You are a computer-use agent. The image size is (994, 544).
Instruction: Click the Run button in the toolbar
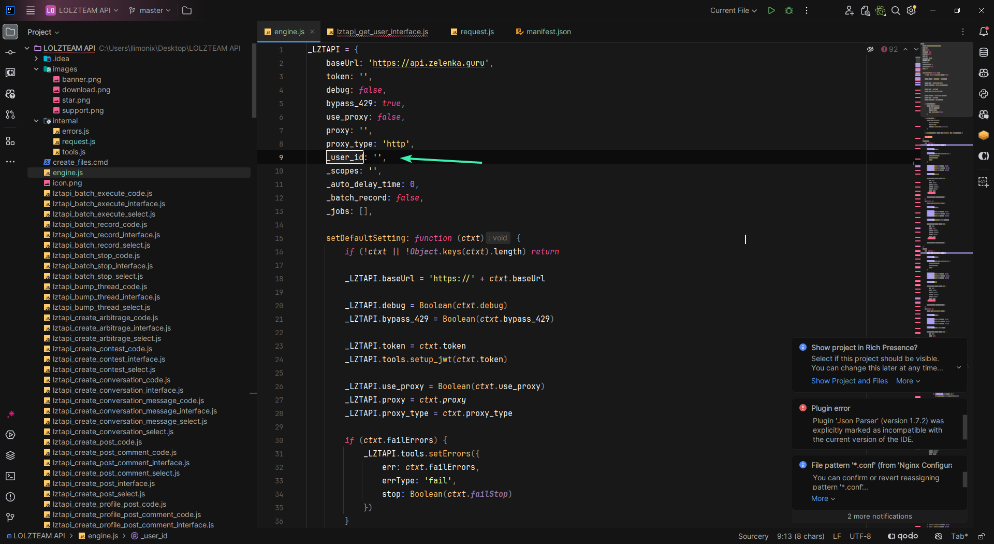click(771, 10)
